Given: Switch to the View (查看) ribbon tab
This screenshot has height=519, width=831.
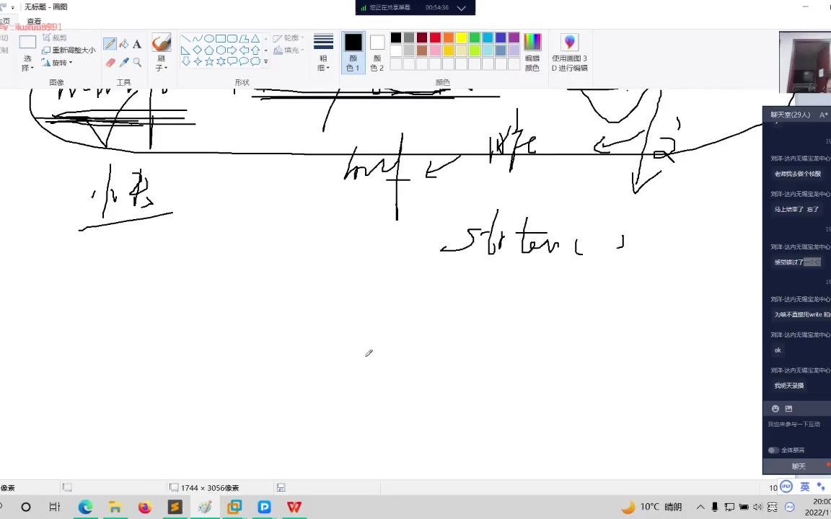Looking at the screenshot, I should pos(35,22).
